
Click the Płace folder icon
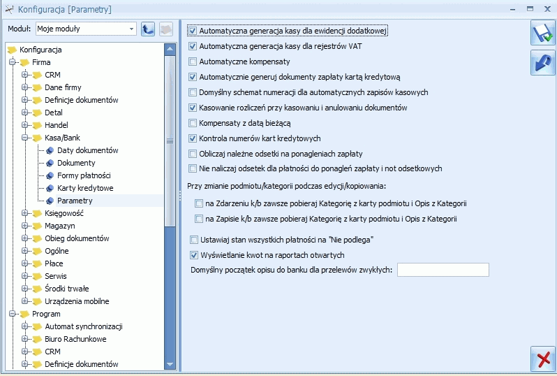point(37,264)
